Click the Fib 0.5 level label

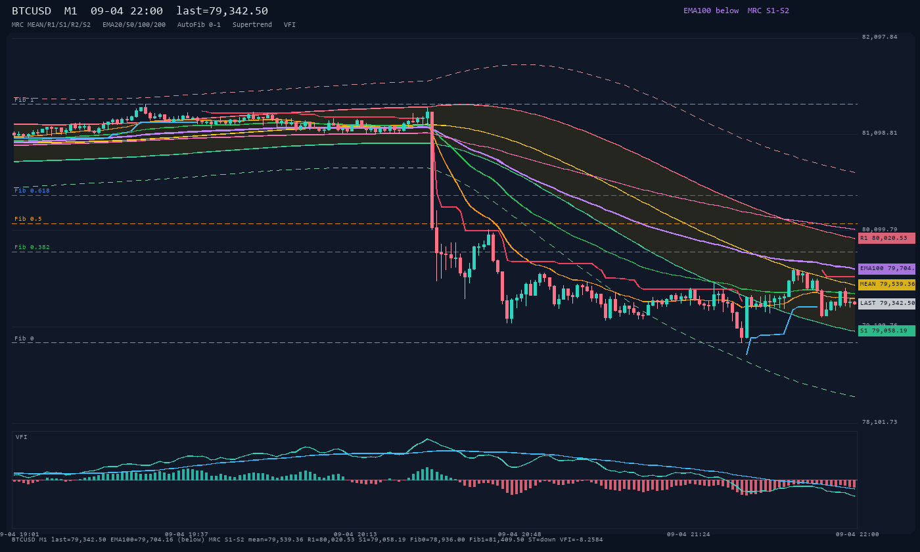point(28,219)
